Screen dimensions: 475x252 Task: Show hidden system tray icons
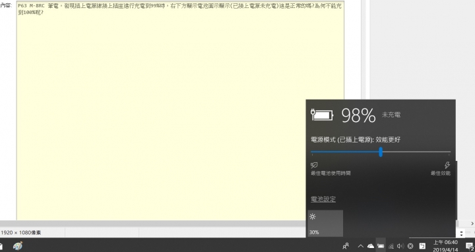pyautogui.click(x=360, y=246)
